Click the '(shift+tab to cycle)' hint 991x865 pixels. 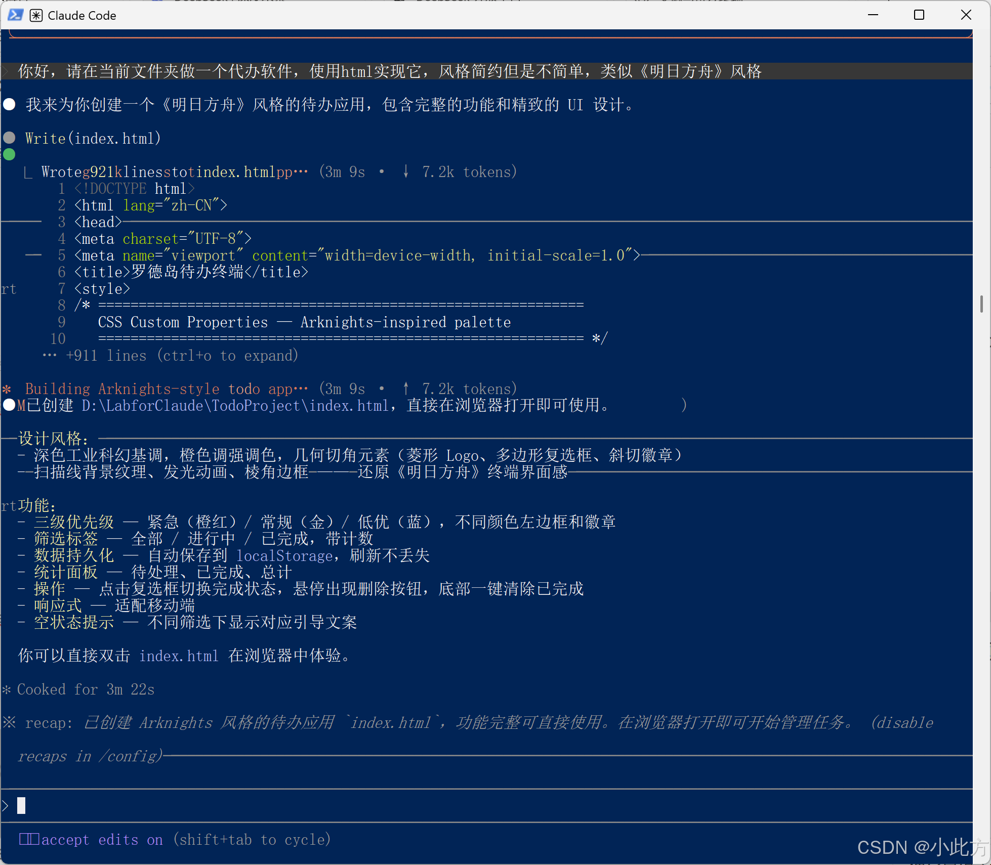[x=252, y=840]
